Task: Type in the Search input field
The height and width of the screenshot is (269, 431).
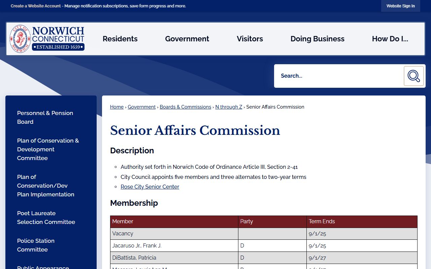Action: pyautogui.click(x=338, y=76)
